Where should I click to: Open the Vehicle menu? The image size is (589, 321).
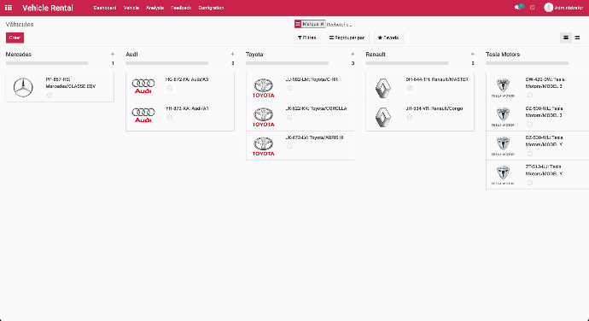tap(131, 8)
